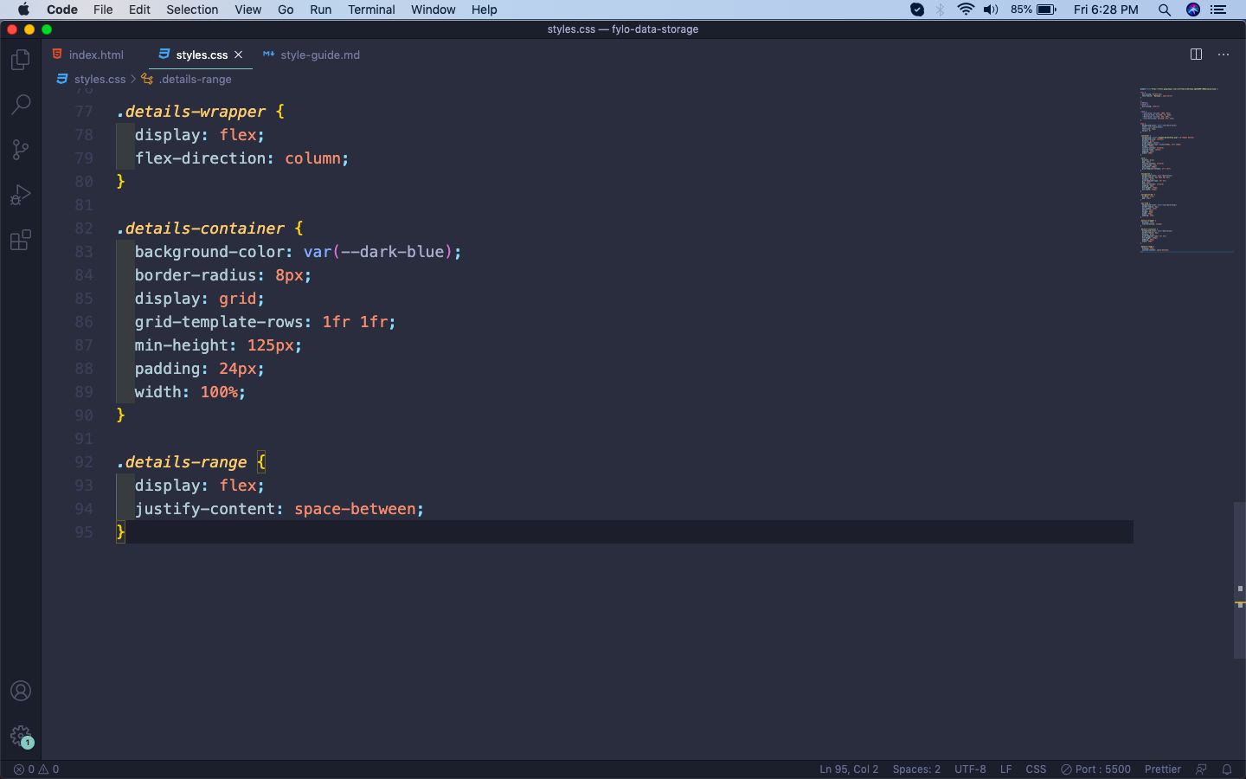
Task: Click grid-template-rows property
Action: pos(219,322)
